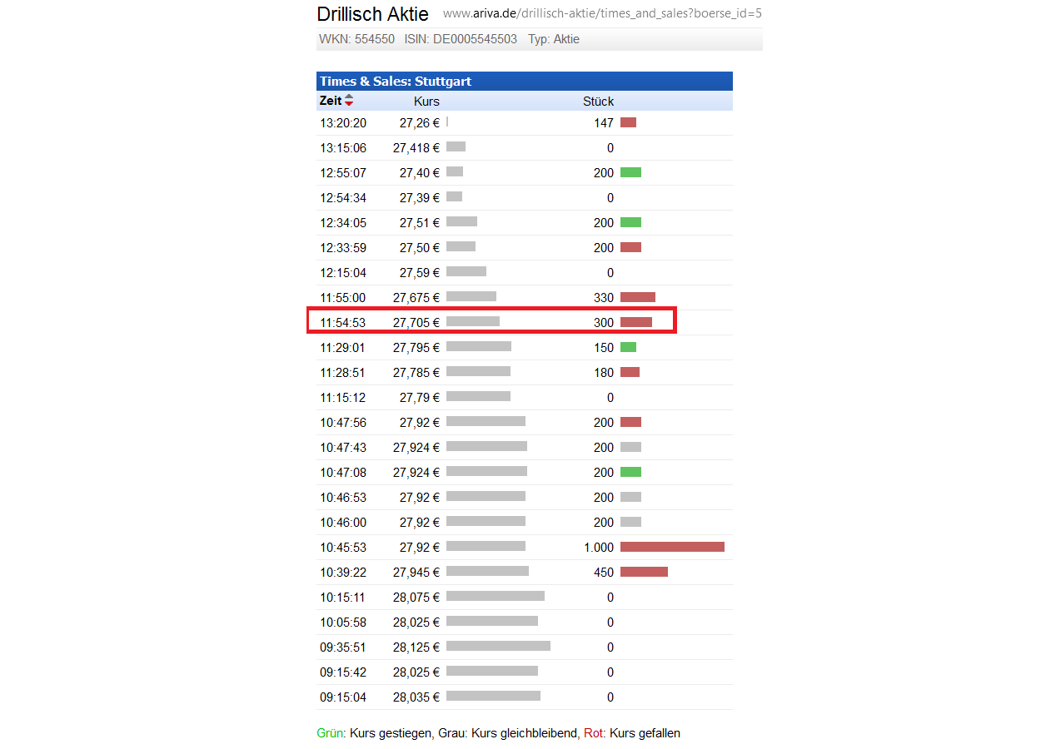Screen dimensions: 1051x749
Task: Click the Zeit column header
Action: point(331,101)
